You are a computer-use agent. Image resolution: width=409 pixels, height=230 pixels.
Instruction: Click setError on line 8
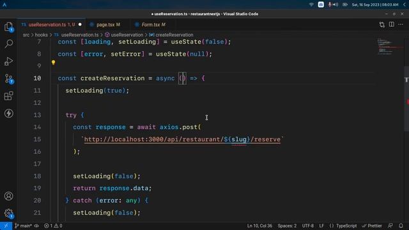[x=126, y=54]
